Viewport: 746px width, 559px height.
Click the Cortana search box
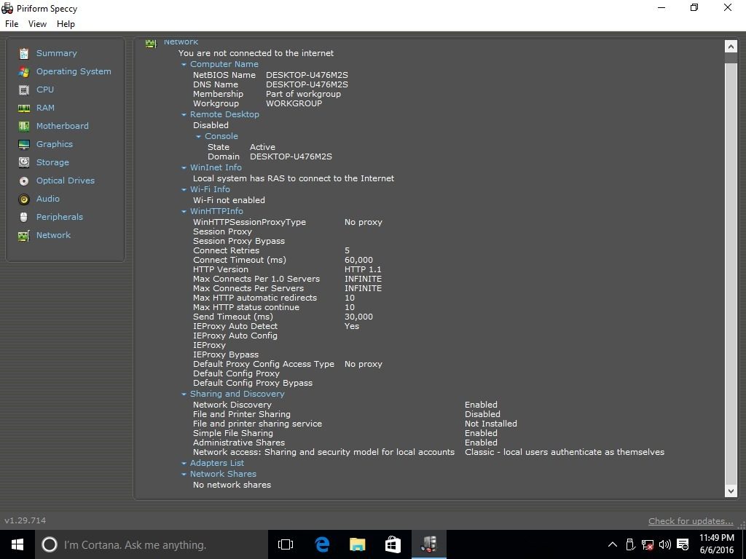pyautogui.click(x=152, y=544)
